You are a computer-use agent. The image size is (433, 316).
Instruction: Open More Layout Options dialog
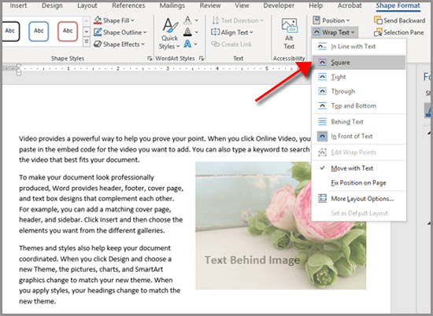(359, 199)
